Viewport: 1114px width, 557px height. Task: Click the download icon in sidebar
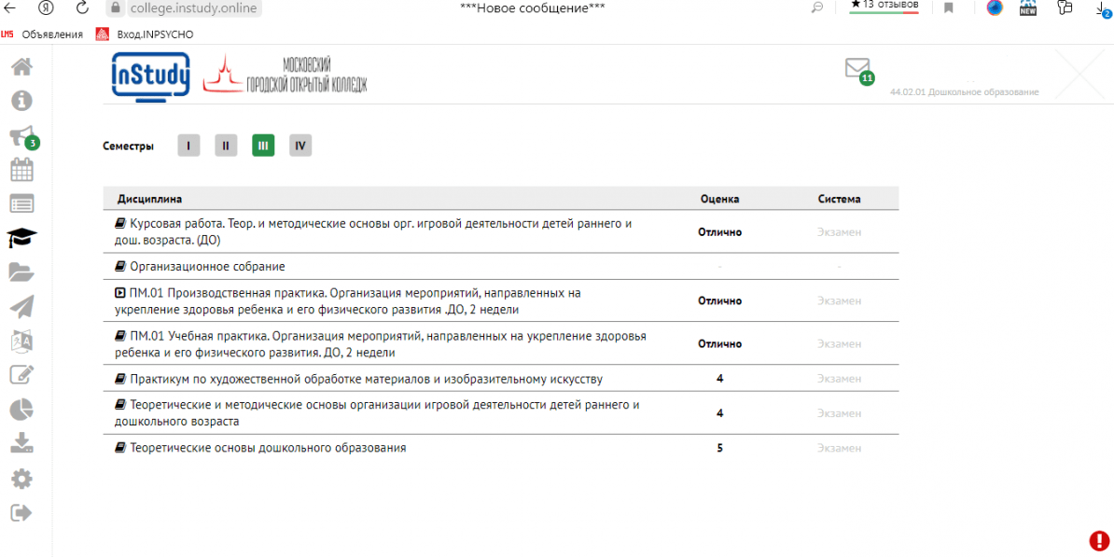click(21, 443)
